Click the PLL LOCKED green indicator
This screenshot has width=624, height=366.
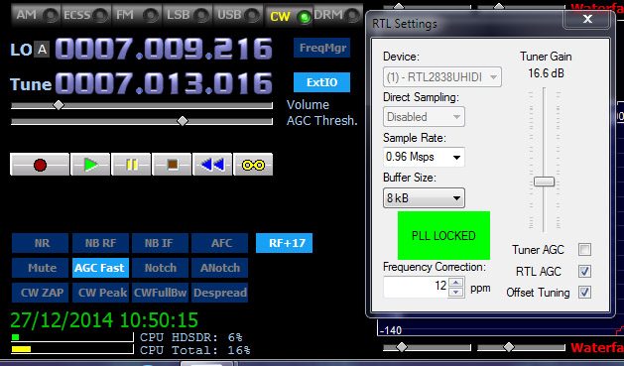coord(443,235)
